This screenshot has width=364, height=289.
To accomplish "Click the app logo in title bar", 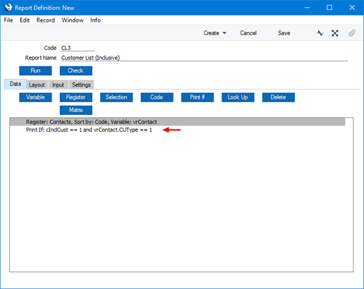I will [8, 7].
